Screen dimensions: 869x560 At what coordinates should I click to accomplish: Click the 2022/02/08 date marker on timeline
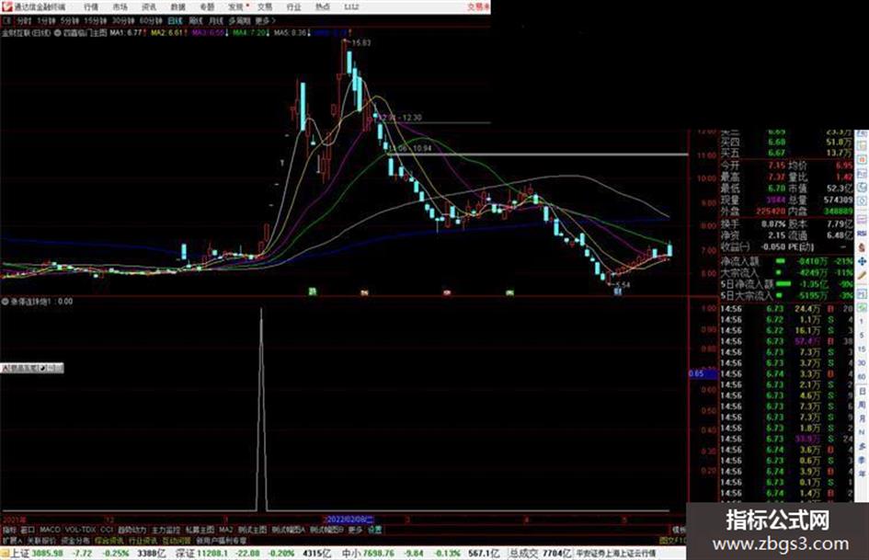[x=349, y=520]
